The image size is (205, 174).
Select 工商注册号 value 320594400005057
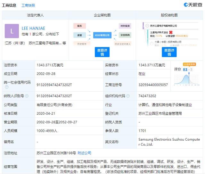[153, 85]
